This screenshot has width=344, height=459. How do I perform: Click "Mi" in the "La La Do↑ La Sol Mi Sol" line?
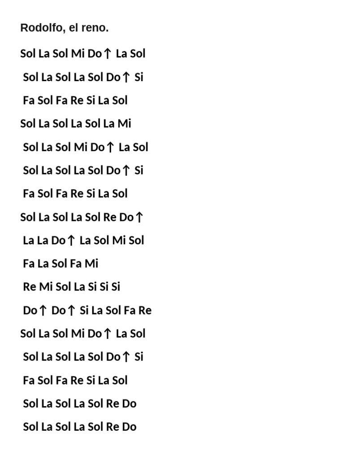119,240
